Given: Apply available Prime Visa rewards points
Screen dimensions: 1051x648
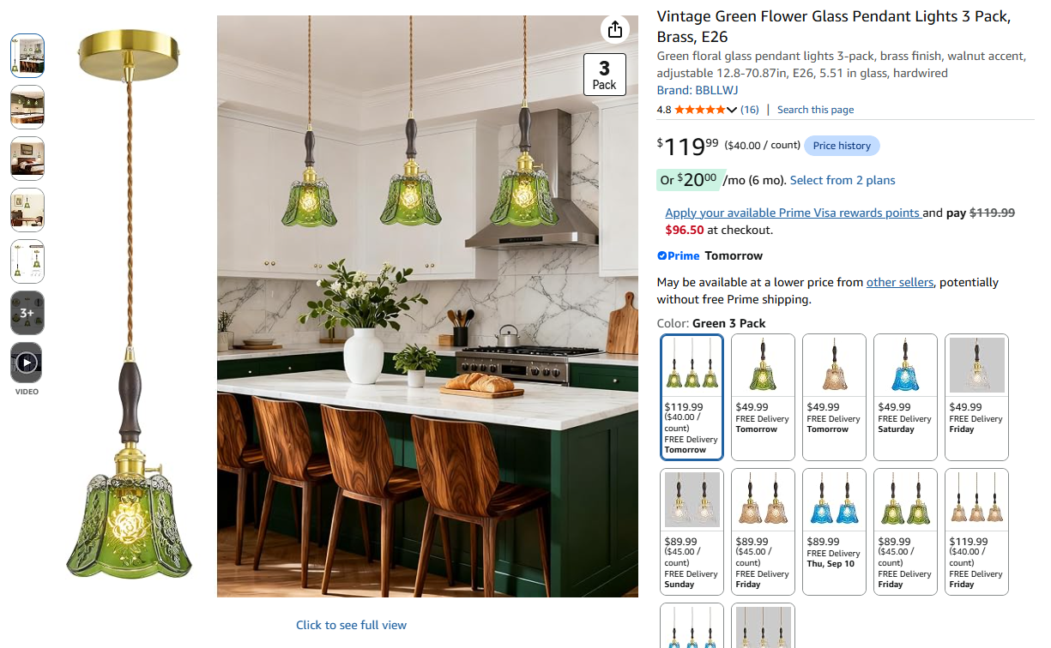Looking at the screenshot, I should click(793, 213).
